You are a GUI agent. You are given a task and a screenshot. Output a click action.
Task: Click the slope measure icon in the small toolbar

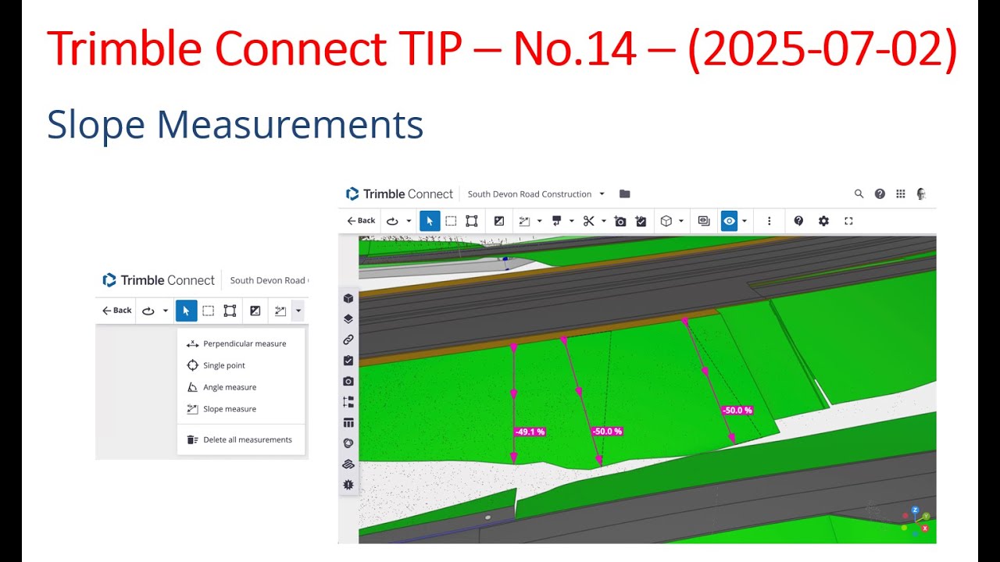(x=280, y=311)
